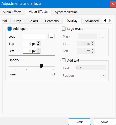Browse for a mask file

pos(102,36)
